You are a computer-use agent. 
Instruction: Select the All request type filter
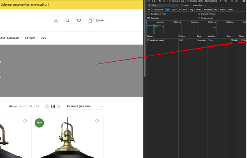coord(149,9)
